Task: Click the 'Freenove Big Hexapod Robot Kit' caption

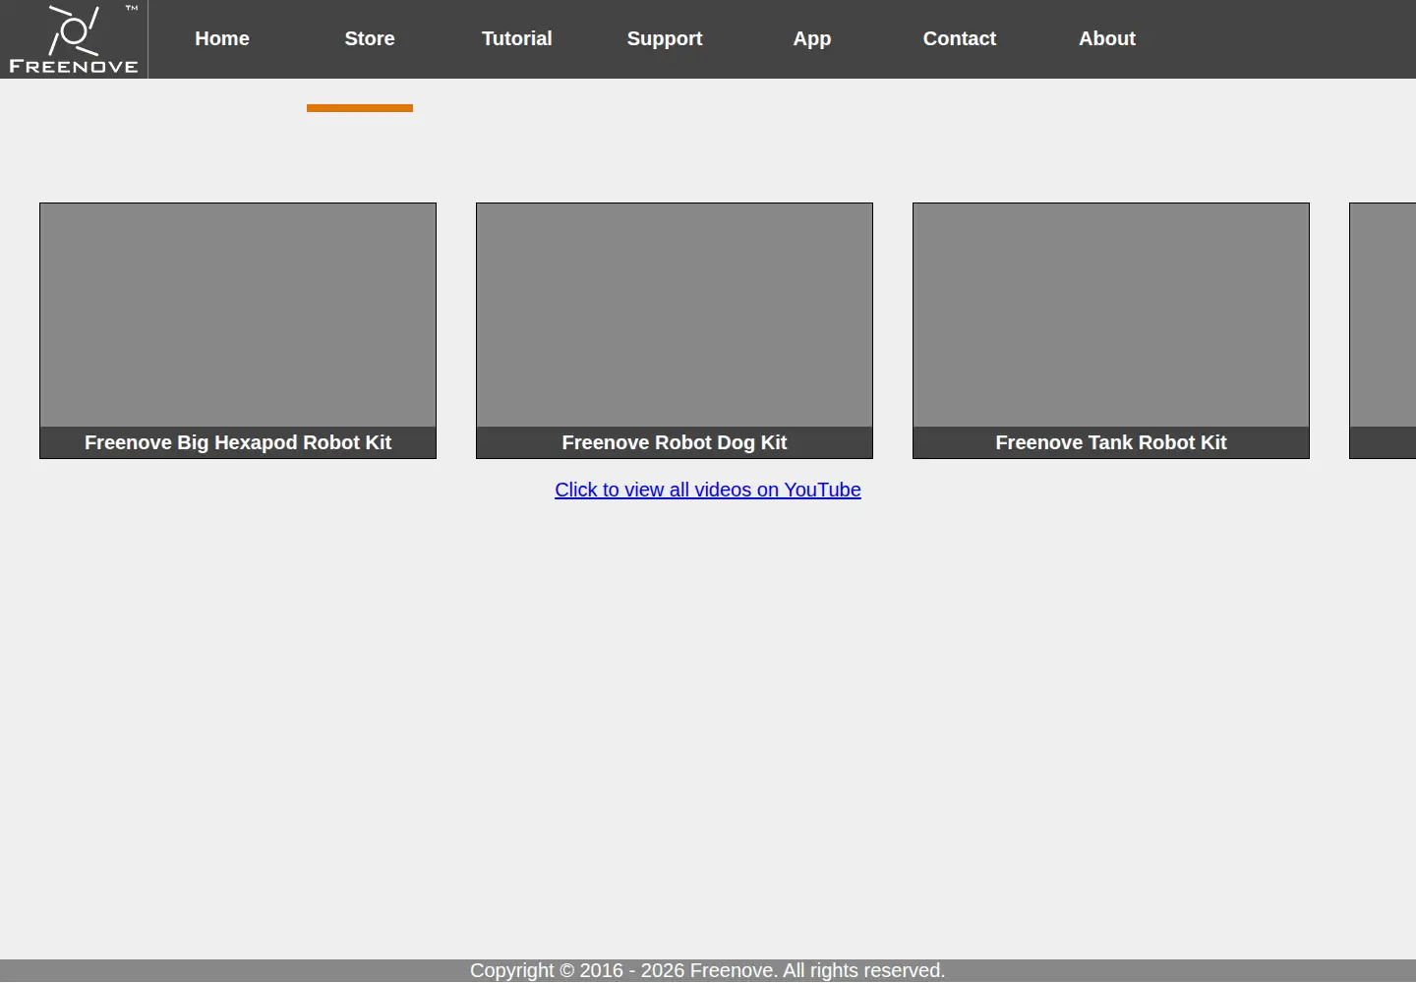Action: coord(238,442)
